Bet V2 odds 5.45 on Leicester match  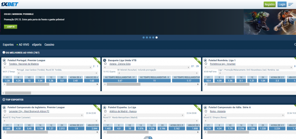tap(29, 129)
